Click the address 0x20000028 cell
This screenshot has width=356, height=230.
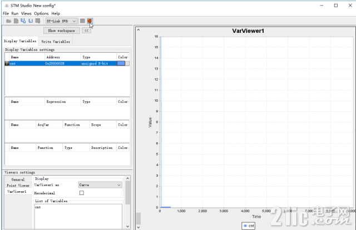(62, 63)
